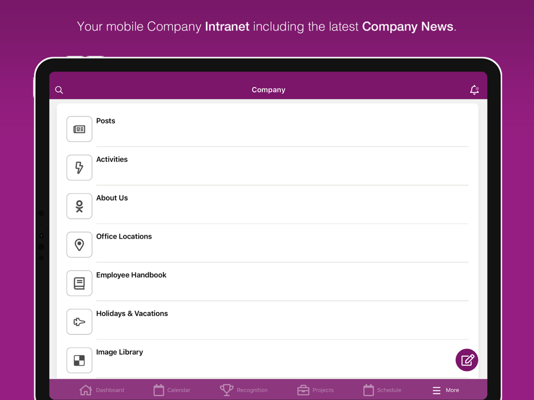The height and width of the screenshot is (400, 534).
Task: Click the Projects briefcase icon
Action: pyautogui.click(x=303, y=390)
